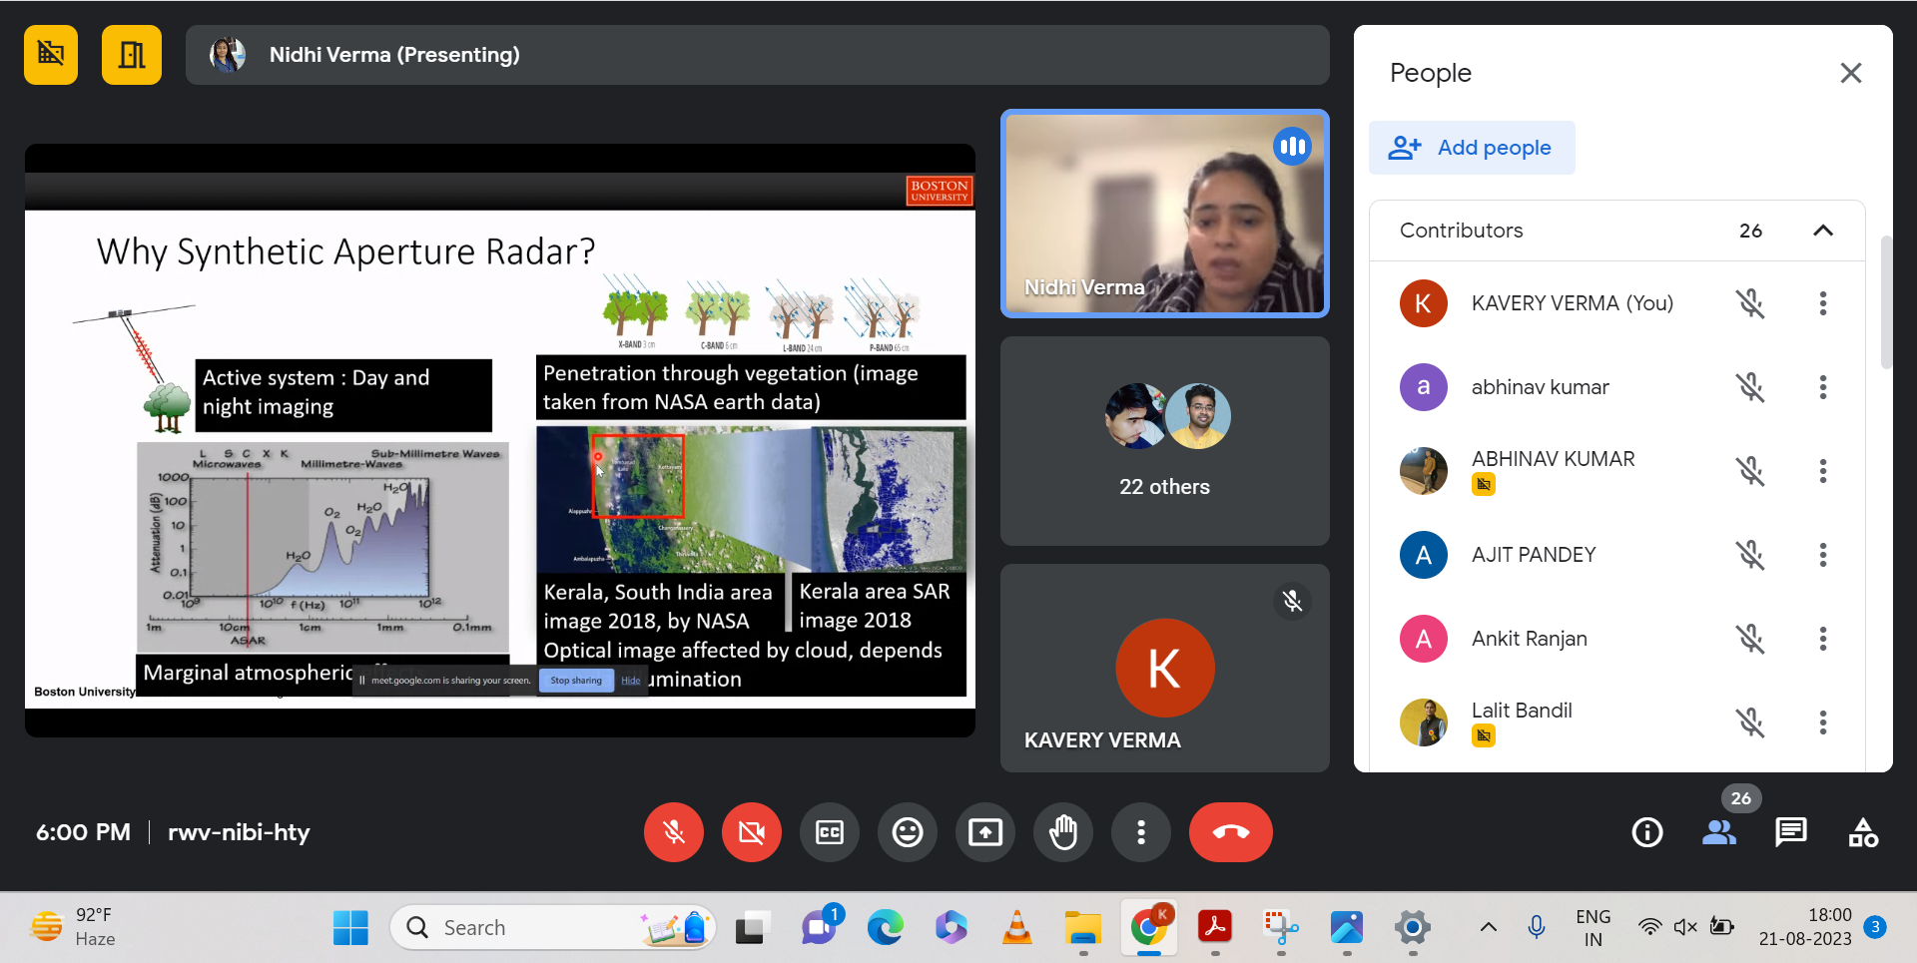Open the People panel icon showing 26
1917x963 pixels.
(1718, 832)
